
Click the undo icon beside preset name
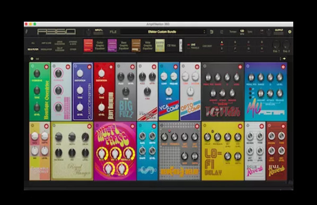point(212,32)
